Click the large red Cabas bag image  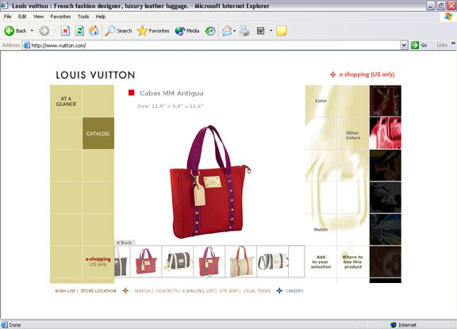209,182
